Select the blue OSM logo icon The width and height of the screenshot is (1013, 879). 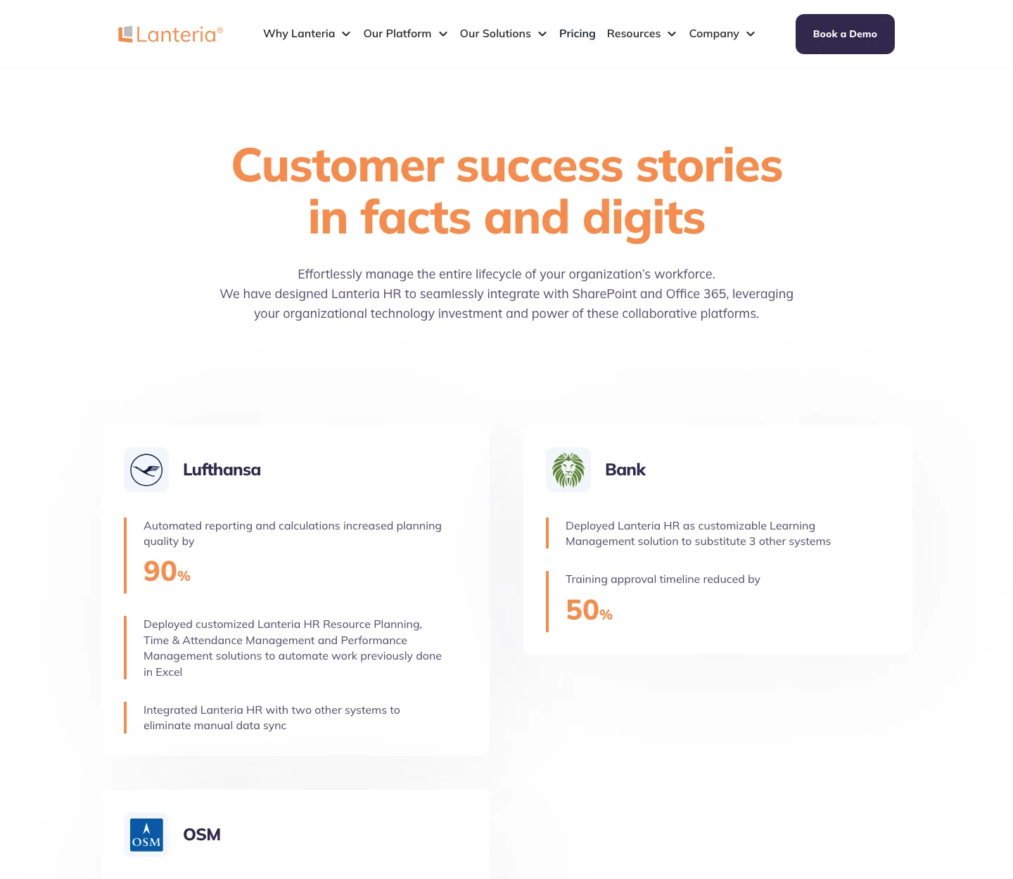pos(146,835)
